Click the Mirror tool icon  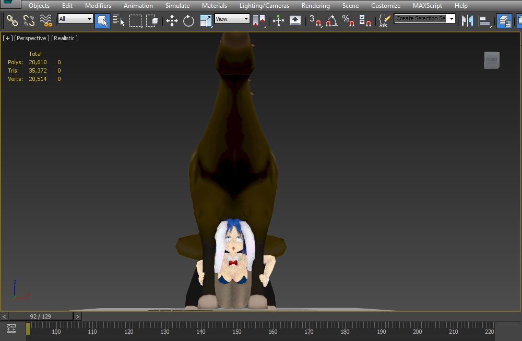coord(468,21)
